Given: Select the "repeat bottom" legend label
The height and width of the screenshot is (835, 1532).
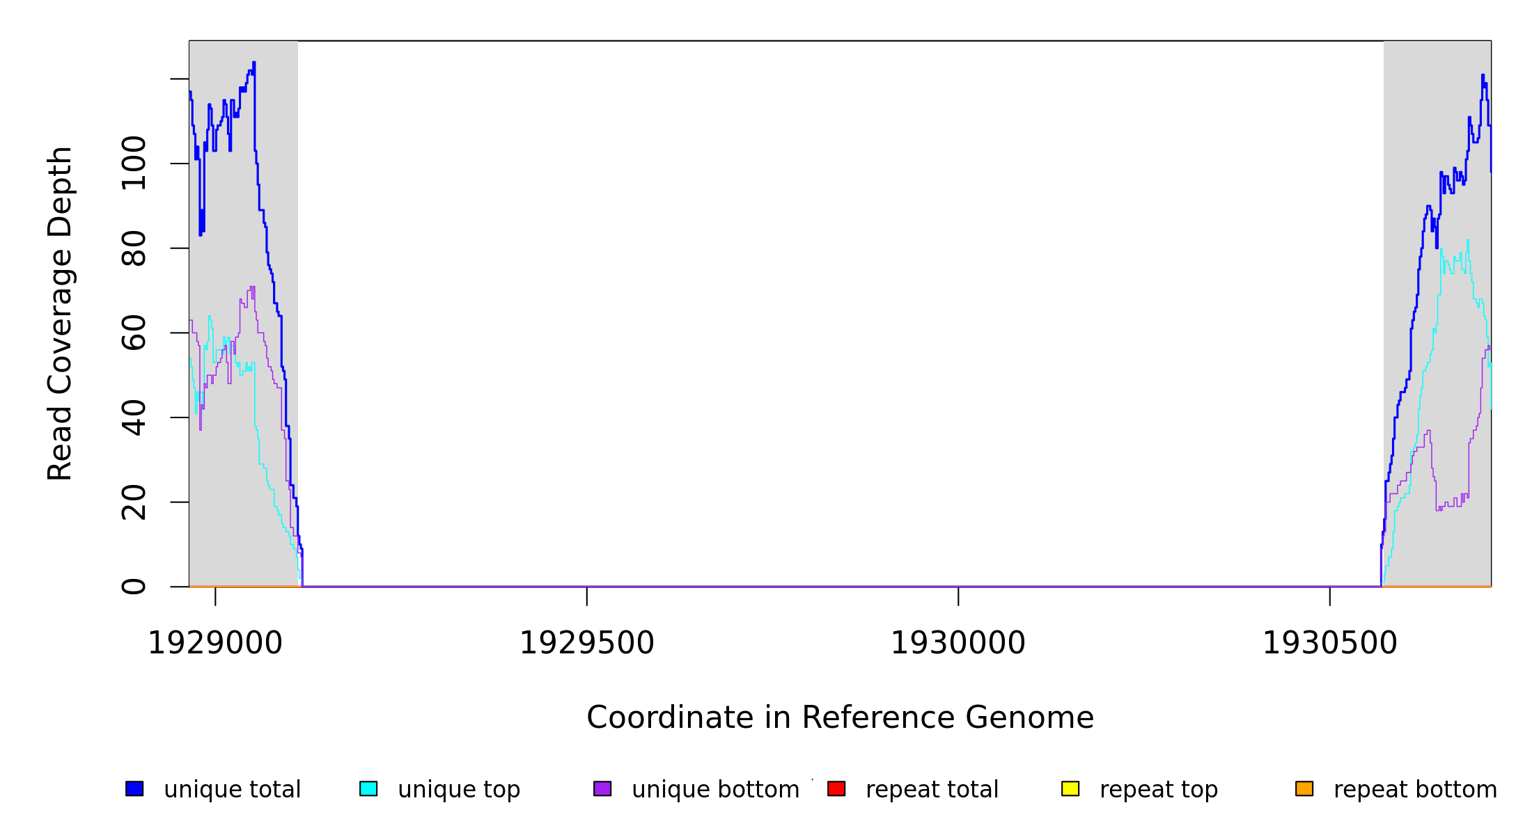Looking at the screenshot, I should point(1415,790).
